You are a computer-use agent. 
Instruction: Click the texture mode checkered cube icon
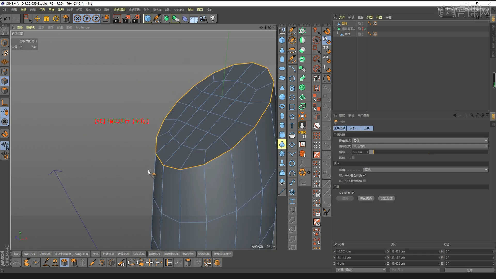(5, 53)
